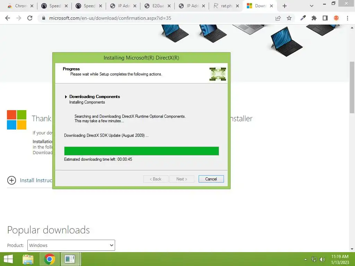The image size is (355, 266).
Task: Click the Microsoft four-color logo
Action: 17,119
